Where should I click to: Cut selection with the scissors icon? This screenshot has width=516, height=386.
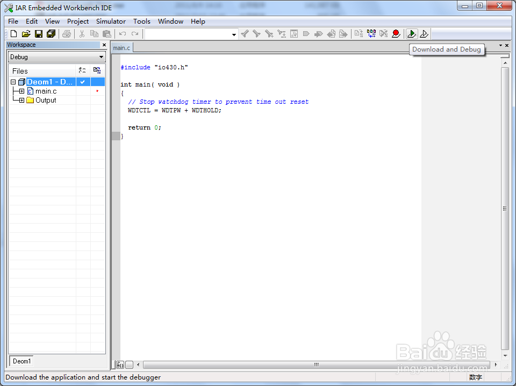pos(82,33)
